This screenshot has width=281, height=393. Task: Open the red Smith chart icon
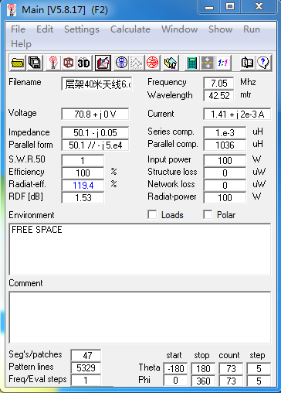pos(152,63)
